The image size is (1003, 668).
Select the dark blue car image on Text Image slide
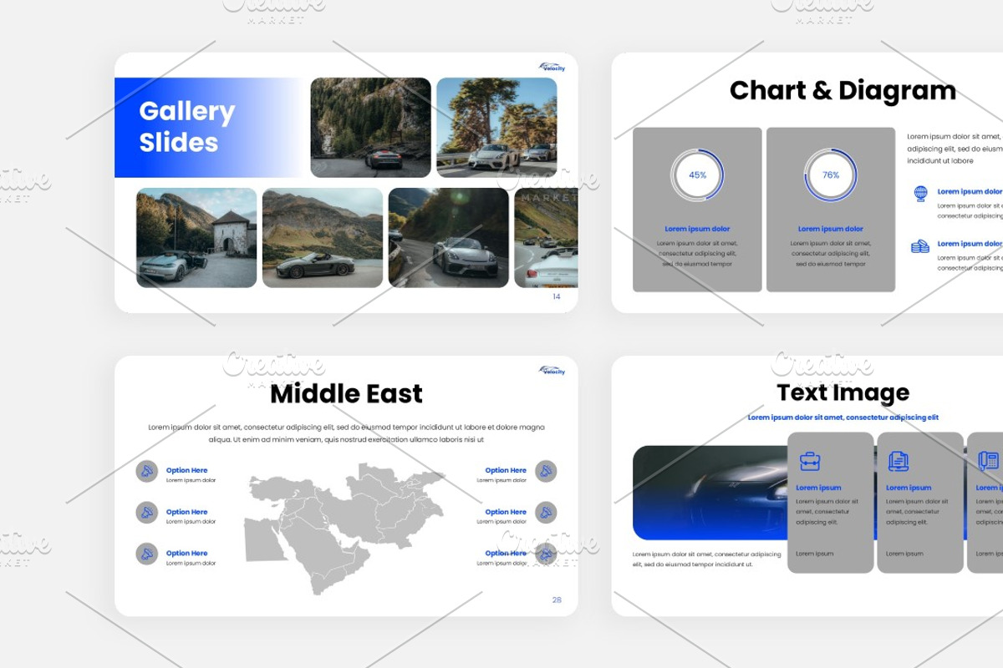point(710,493)
